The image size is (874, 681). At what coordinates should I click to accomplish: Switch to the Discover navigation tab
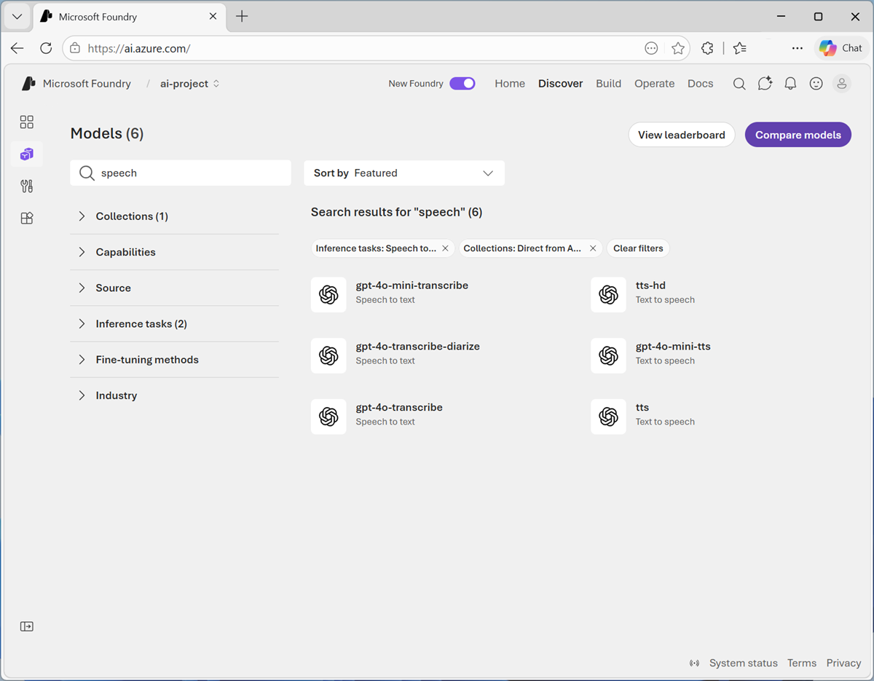(560, 83)
